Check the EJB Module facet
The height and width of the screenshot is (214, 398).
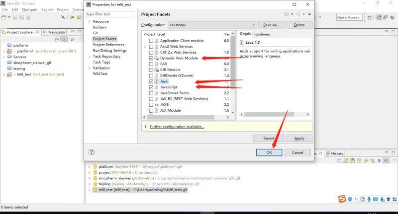tap(151, 70)
